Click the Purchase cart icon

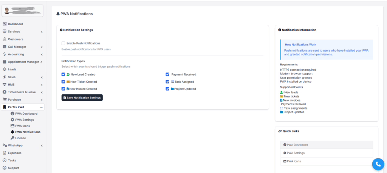[5, 100]
